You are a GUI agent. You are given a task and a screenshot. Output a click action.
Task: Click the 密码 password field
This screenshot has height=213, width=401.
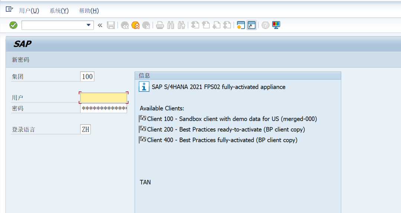click(104, 108)
